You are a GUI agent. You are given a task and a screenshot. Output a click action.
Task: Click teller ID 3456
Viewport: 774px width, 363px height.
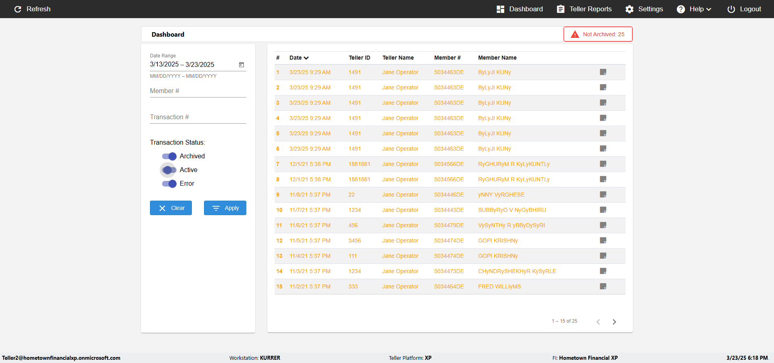355,241
